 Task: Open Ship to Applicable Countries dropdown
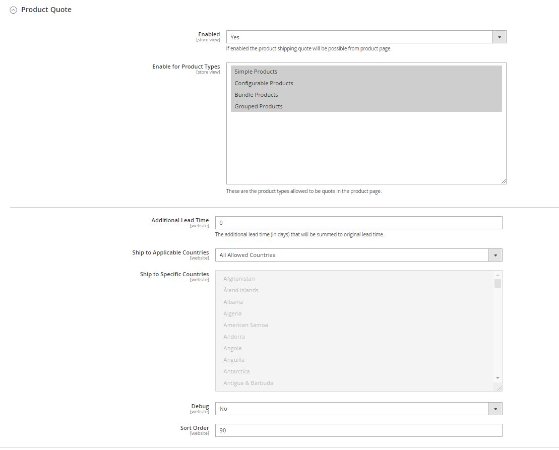358,255
